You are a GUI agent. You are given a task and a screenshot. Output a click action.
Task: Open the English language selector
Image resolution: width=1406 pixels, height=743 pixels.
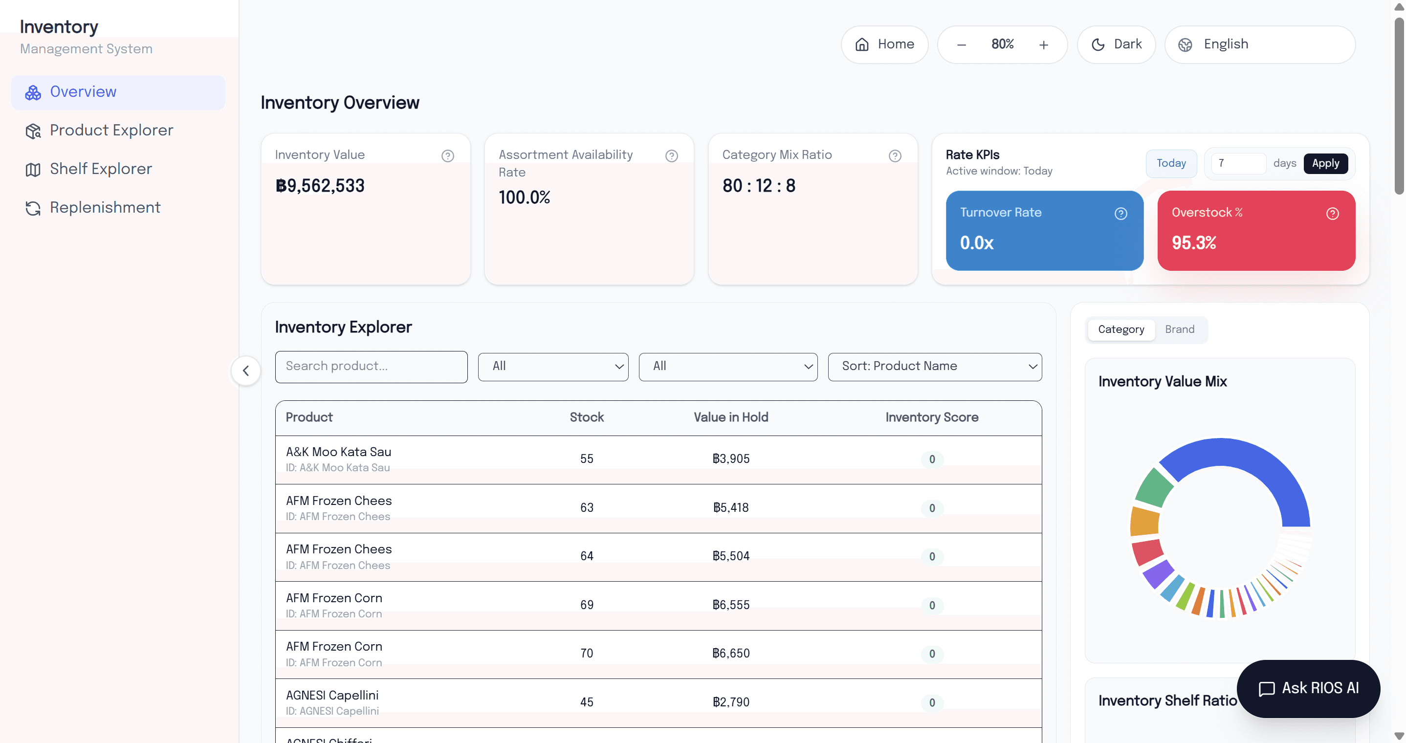pyautogui.click(x=1260, y=44)
